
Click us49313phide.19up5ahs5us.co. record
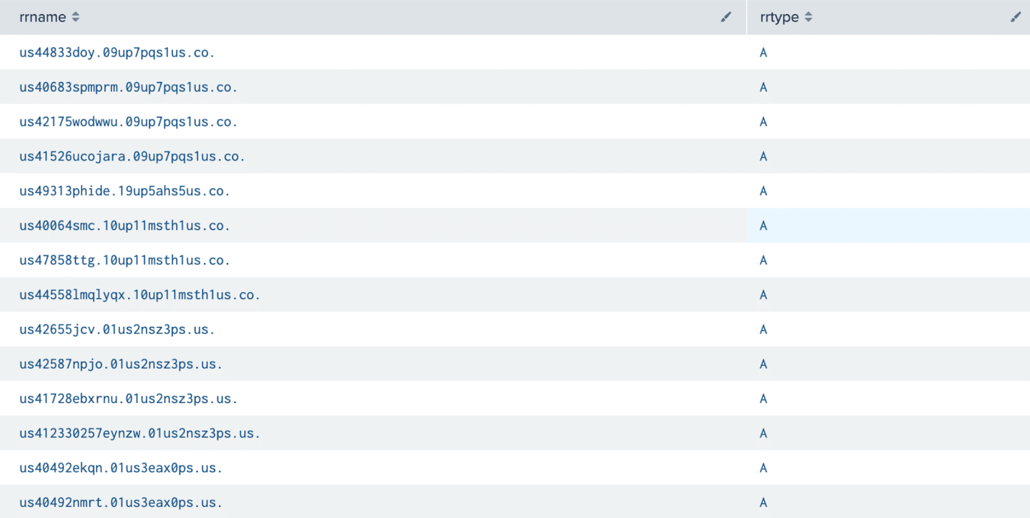[x=125, y=191]
